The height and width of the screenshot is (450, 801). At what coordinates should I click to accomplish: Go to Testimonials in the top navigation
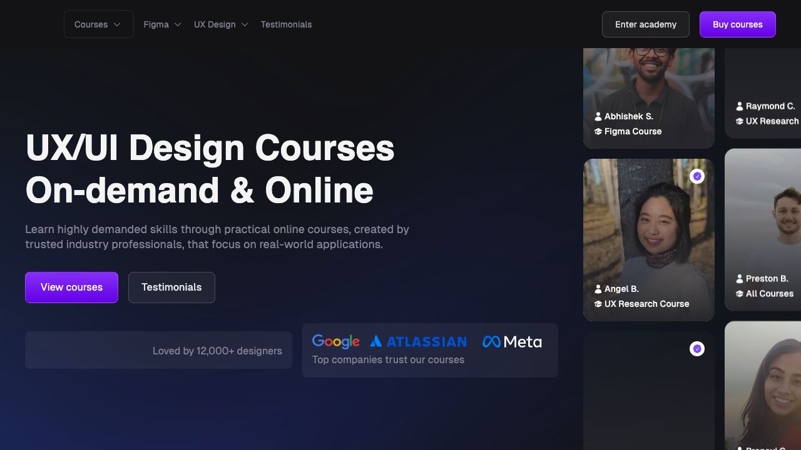point(286,24)
